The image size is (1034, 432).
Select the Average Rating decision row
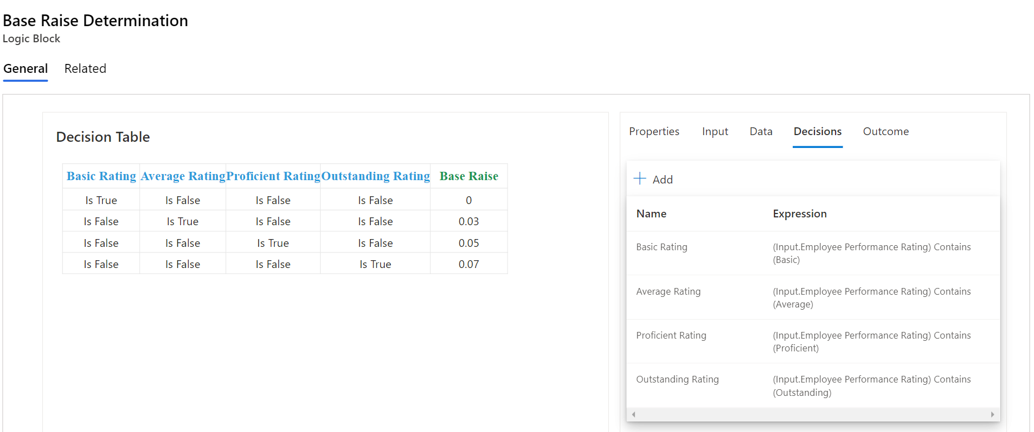[x=668, y=291]
